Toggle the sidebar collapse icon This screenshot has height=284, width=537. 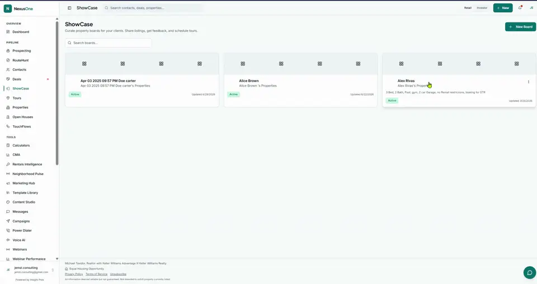pos(69,8)
